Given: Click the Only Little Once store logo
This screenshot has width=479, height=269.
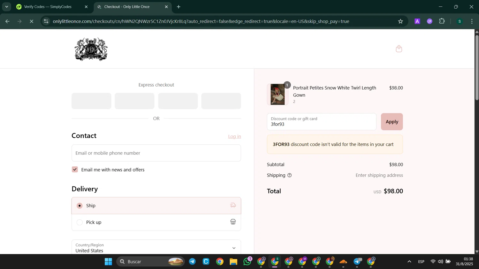Looking at the screenshot, I should [91, 49].
